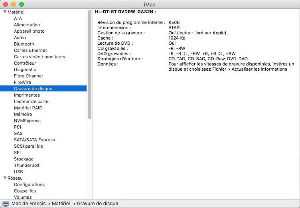Open the ATA hardware entry
Image resolution: width=300 pixels, height=208 pixels.
[18, 18]
